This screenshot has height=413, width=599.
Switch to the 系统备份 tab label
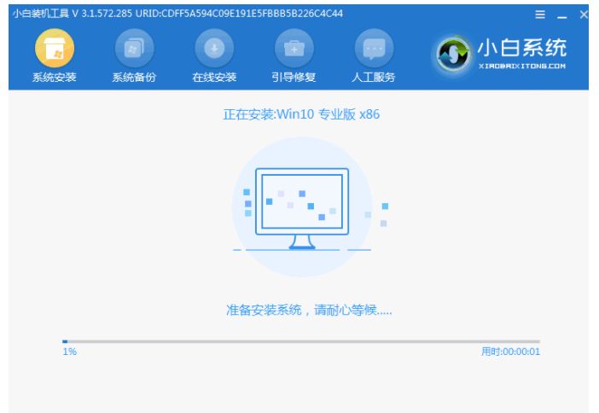pos(134,78)
